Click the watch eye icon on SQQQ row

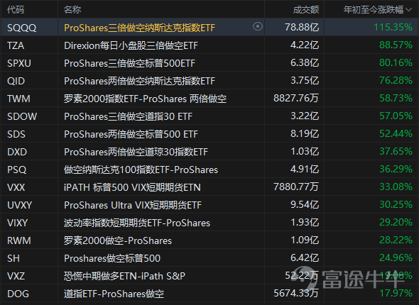pyautogui.click(x=258, y=26)
